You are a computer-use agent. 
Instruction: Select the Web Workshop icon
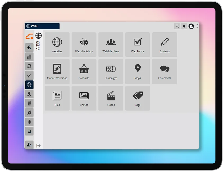(x=84, y=44)
